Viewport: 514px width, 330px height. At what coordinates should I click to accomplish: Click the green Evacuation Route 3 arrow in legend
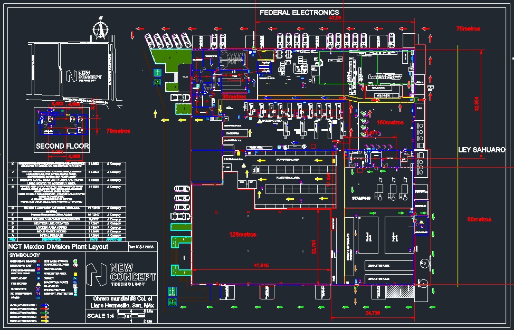point(45,313)
